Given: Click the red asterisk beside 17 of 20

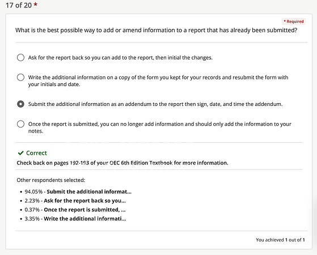Looking at the screenshot, I should 35,5.
